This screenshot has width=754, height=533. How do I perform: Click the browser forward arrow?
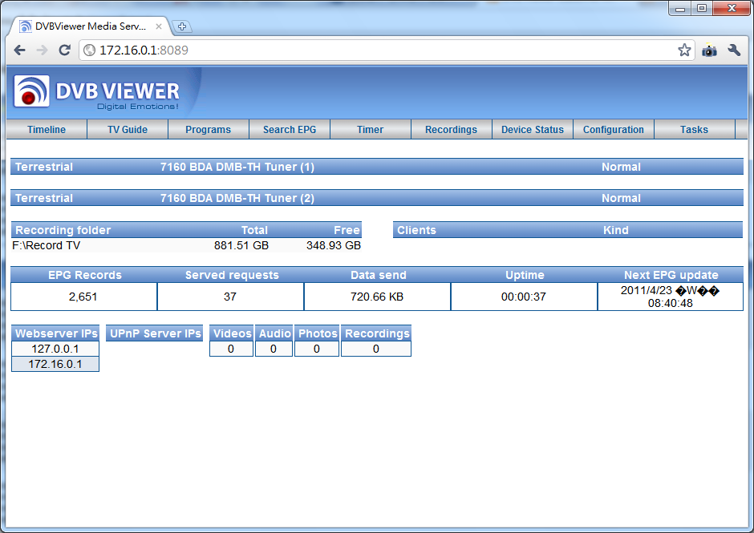click(43, 50)
